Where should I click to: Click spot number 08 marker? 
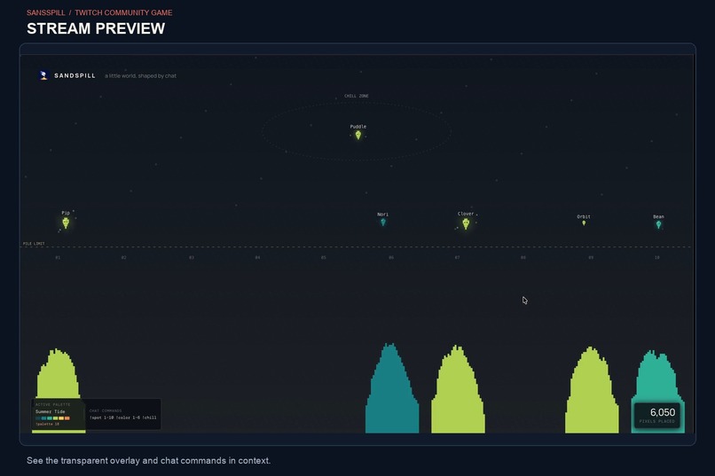tap(523, 257)
